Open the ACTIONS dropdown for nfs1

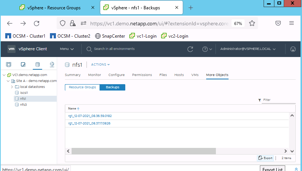point(100,64)
